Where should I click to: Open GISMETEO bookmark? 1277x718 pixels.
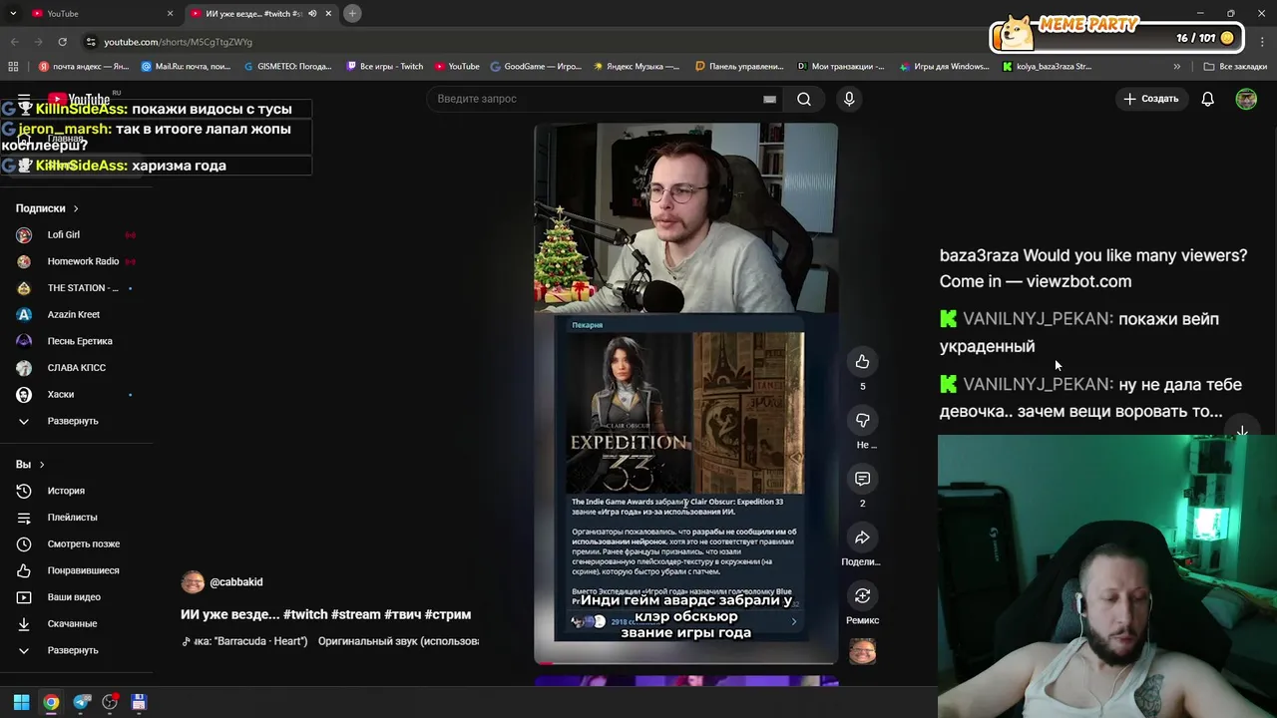[287, 67]
